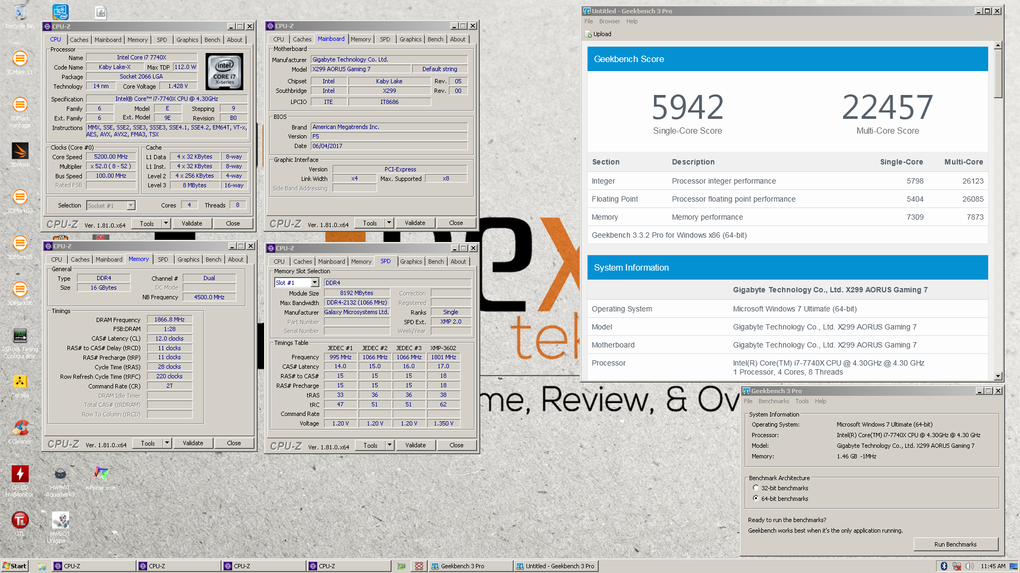Screen dimensions: 1020x573
Task: Open the Socket #1 selection dropdown
Action: click(131, 205)
